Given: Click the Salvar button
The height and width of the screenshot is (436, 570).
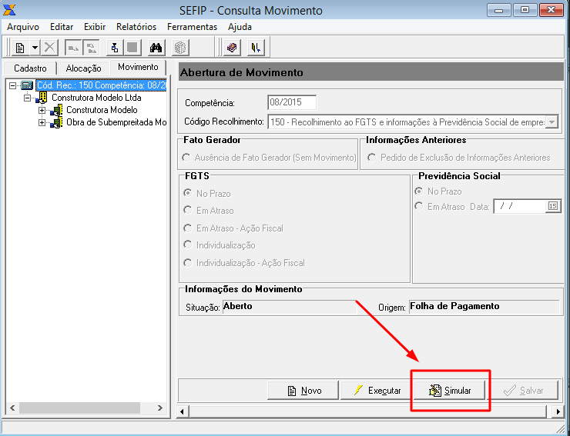Looking at the screenshot, I should tap(523, 391).
